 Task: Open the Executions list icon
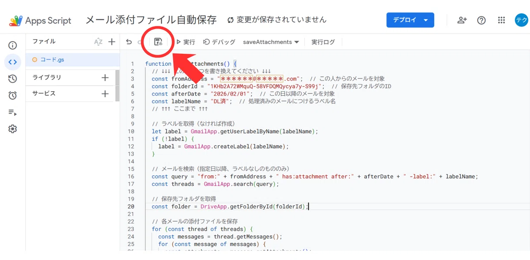pos(13,112)
